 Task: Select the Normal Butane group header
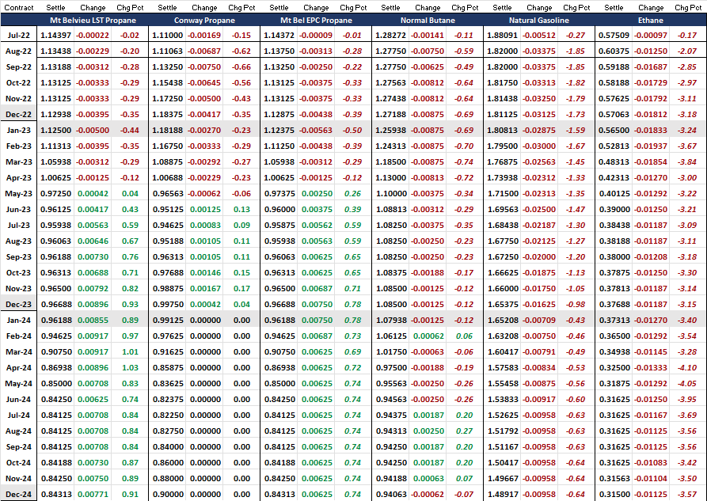coord(428,21)
